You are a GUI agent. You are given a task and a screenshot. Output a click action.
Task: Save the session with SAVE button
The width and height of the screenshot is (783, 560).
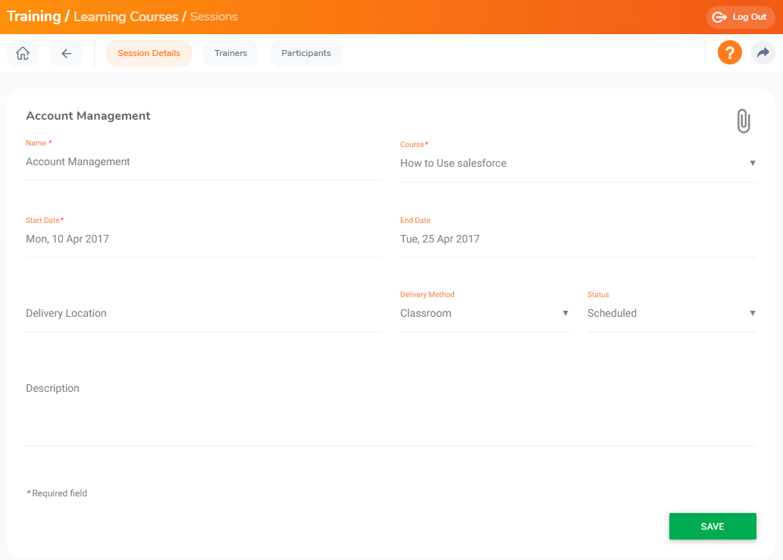(713, 526)
